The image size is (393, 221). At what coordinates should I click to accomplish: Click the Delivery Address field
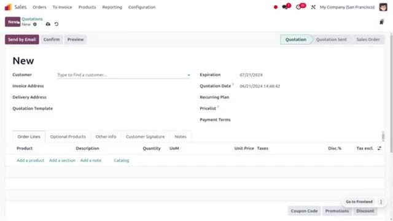[123, 97]
